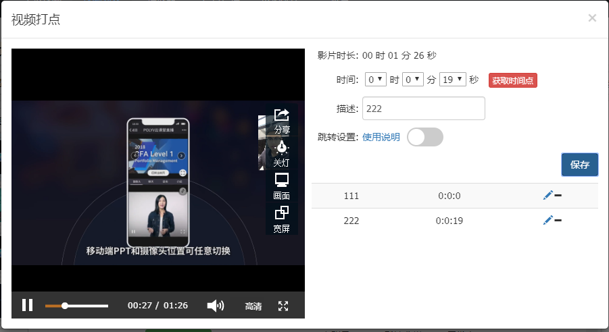Open the hours (时) dropdown
Image resolution: width=609 pixels, height=332 pixels.
pyautogui.click(x=376, y=80)
